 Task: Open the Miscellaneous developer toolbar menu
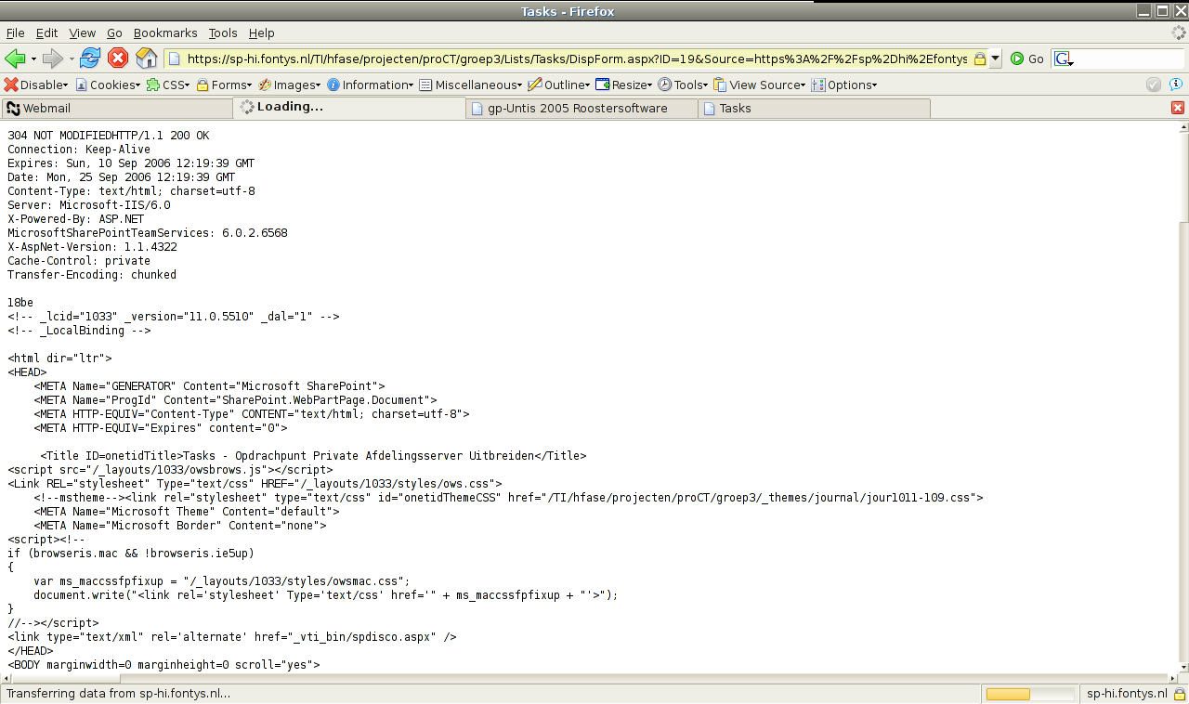pos(471,85)
